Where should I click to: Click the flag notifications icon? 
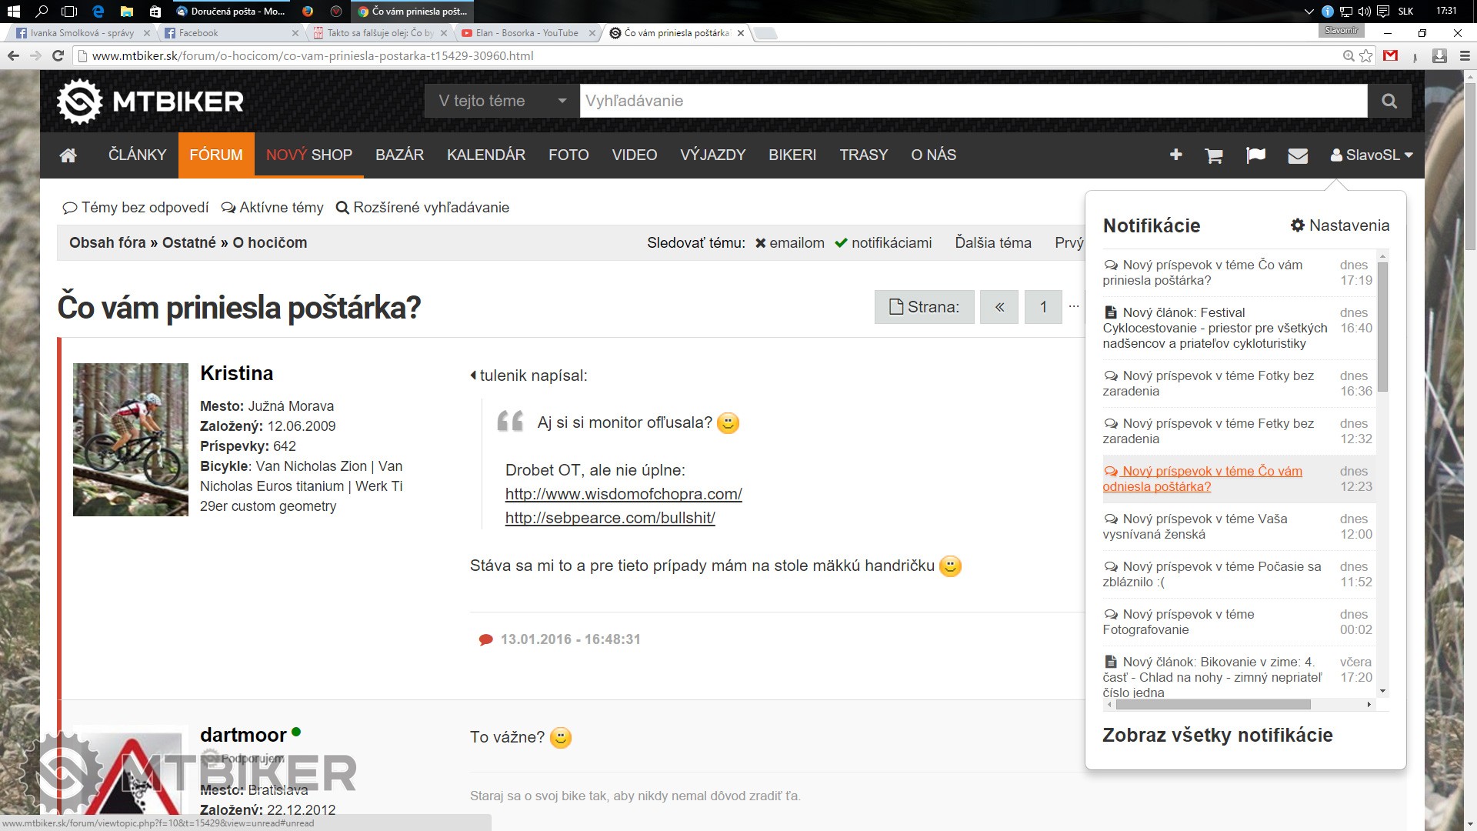[1255, 155]
